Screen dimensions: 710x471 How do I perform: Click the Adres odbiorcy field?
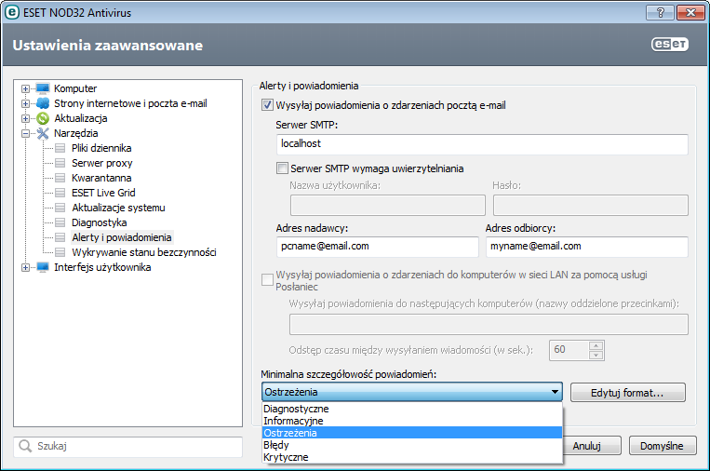click(x=587, y=247)
